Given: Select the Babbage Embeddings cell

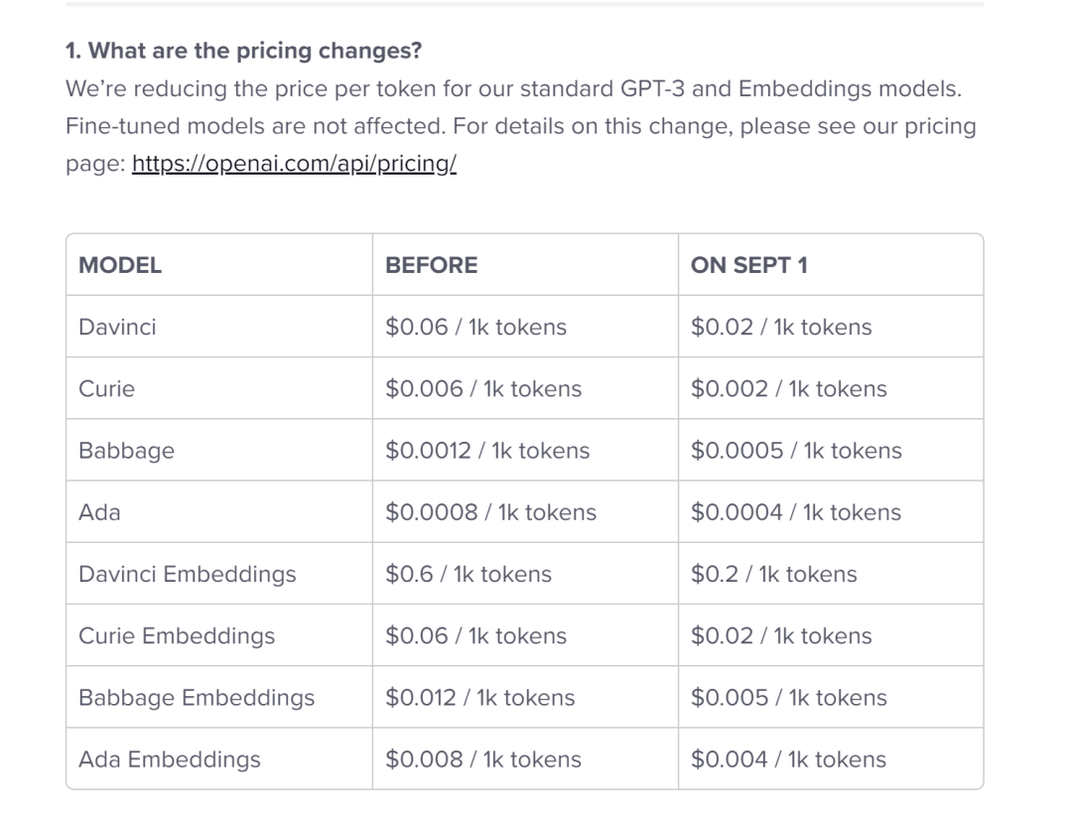Looking at the screenshot, I should point(197,698).
